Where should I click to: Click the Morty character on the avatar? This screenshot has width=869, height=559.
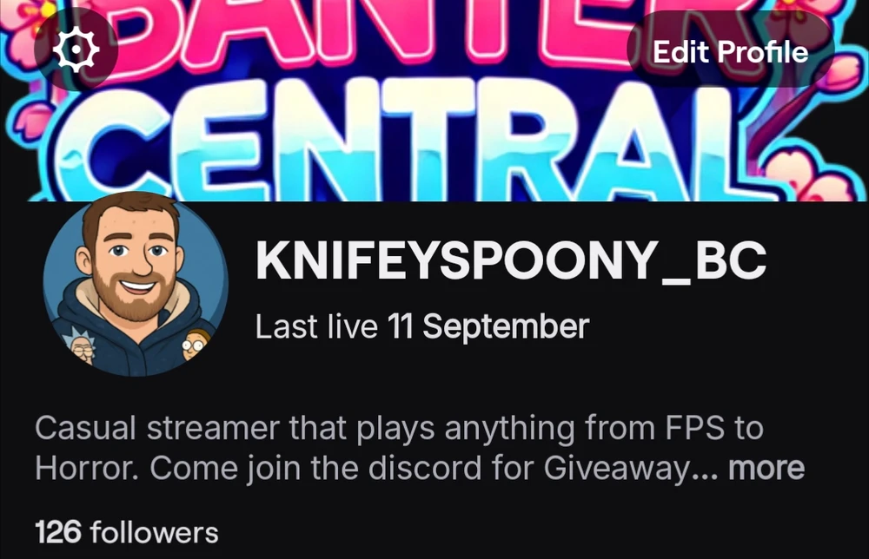click(x=193, y=343)
